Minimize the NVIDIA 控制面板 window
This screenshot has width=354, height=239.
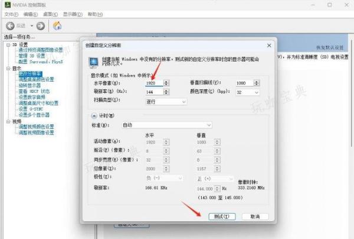click(313, 5)
